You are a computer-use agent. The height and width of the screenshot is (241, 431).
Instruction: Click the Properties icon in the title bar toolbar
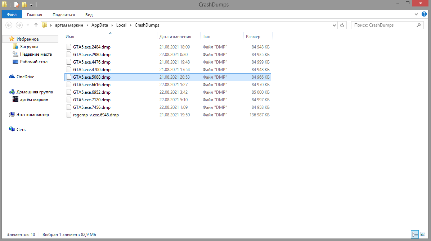(x=16, y=5)
